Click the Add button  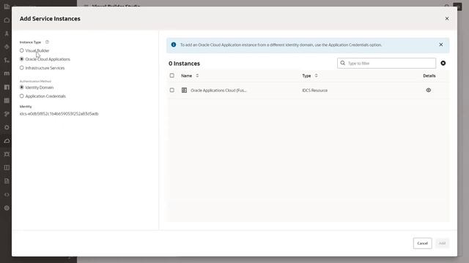click(442, 243)
